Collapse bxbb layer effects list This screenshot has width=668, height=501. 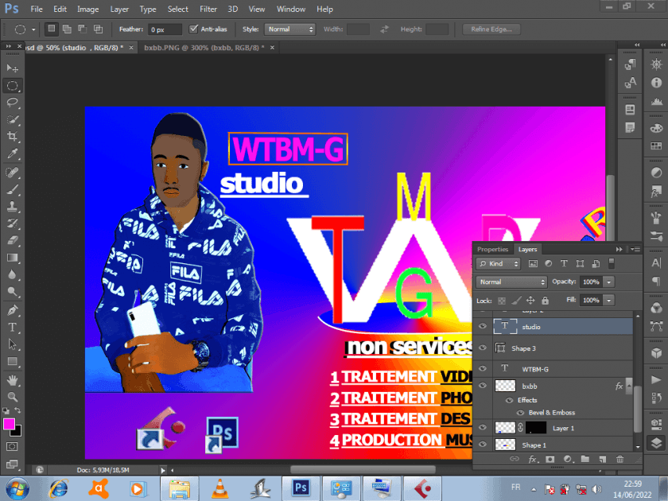pos(629,386)
